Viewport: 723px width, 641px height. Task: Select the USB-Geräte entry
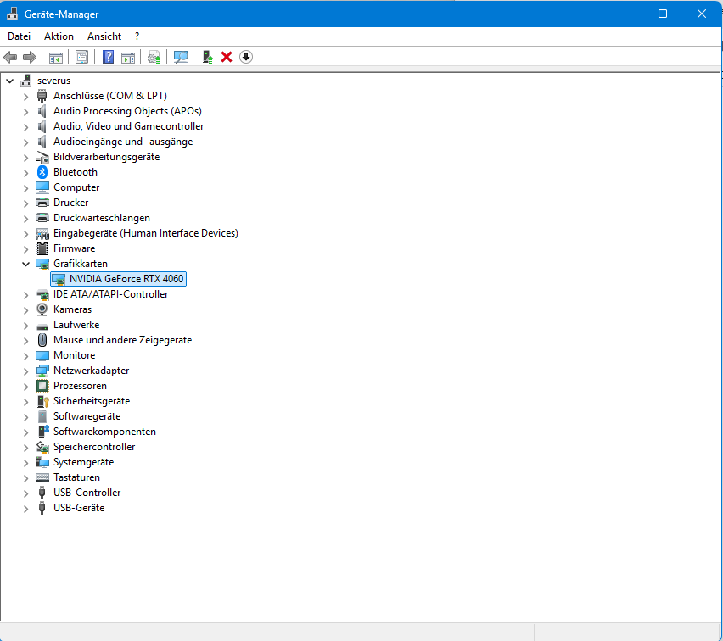pyautogui.click(x=79, y=508)
